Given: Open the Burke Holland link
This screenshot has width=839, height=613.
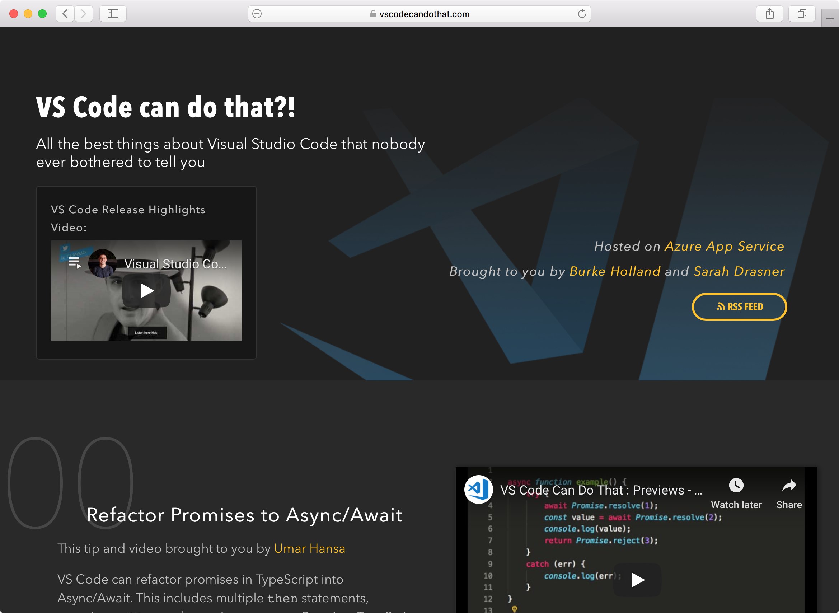Looking at the screenshot, I should click(615, 271).
